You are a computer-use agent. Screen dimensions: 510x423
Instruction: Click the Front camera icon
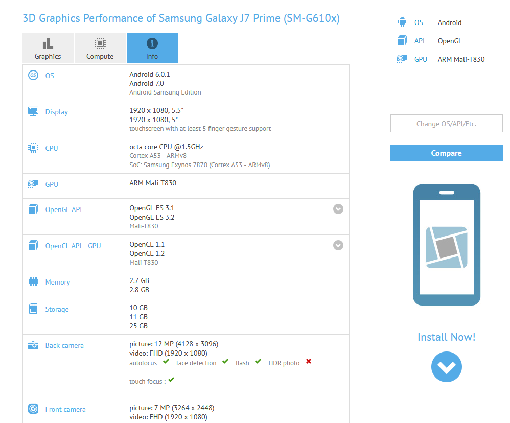pos(33,409)
